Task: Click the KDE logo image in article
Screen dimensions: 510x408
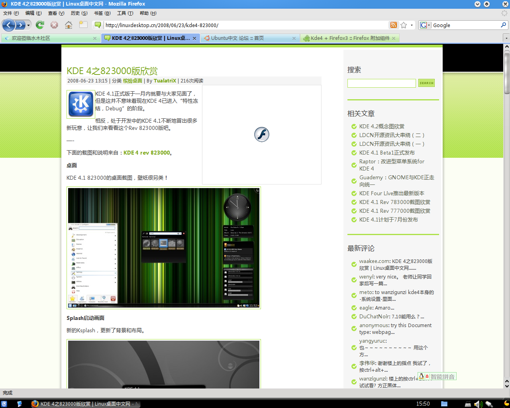Action: click(x=81, y=104)
